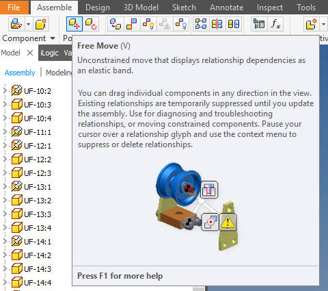Expand the UF-14:2 tree node
The image size is (328, 291).
pos(5,255)
